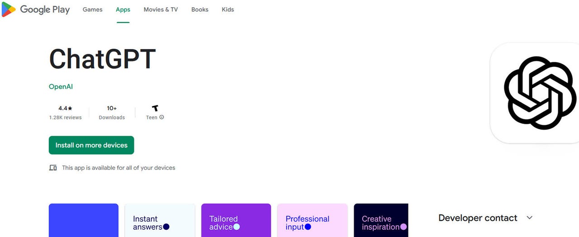The width and height of the screenshot is (579, 237).
Task: Click 'This app is available' message
Action: click(x=119, y=168)
